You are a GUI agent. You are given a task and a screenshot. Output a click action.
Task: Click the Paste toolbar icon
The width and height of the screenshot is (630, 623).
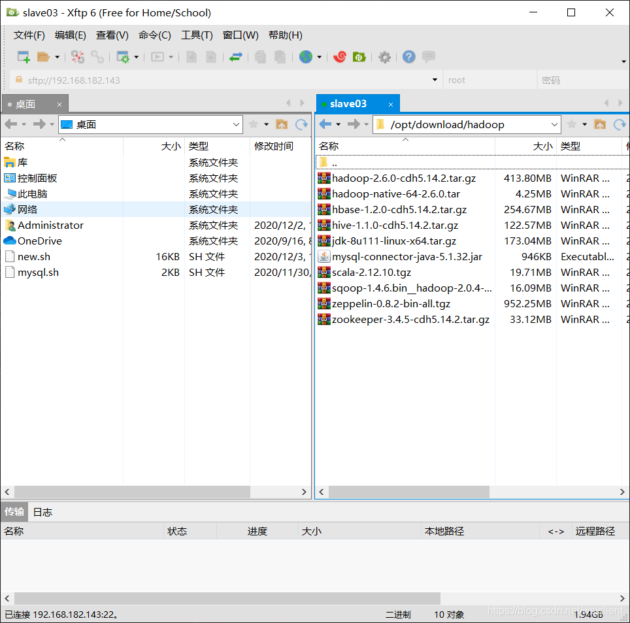pos(280,57)
